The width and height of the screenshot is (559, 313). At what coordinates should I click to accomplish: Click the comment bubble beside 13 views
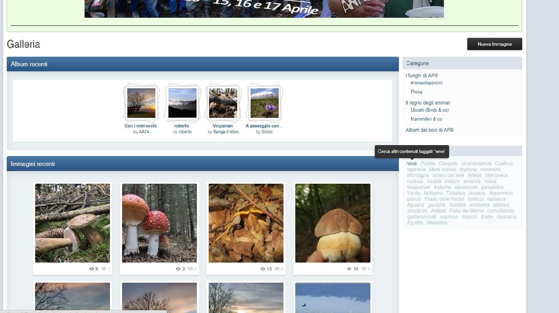pyautogui.click(x=277, y=269)
